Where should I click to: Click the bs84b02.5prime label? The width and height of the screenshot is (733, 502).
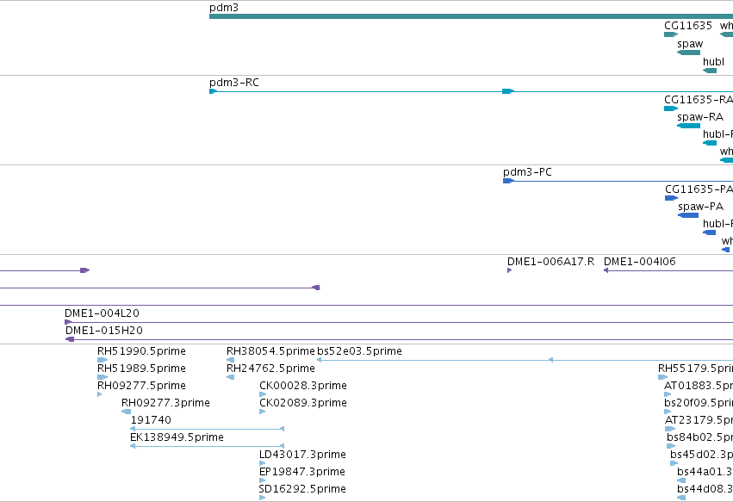pos(699,437)
